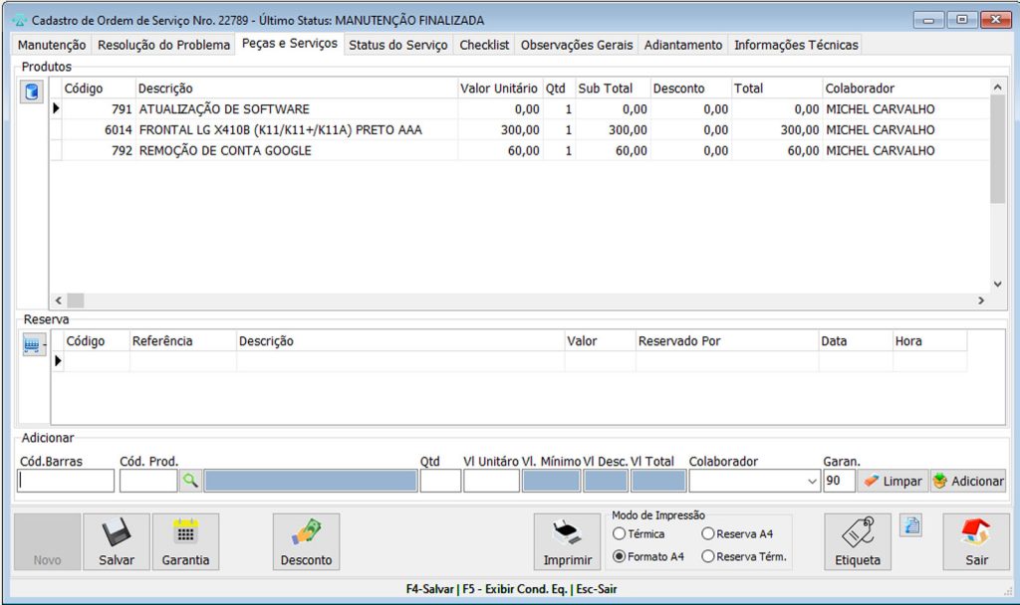Choose Reserva Térm. print mode
Image resolution: width=1020 pixels, height=605 pixels.
(x=707, y=556)
